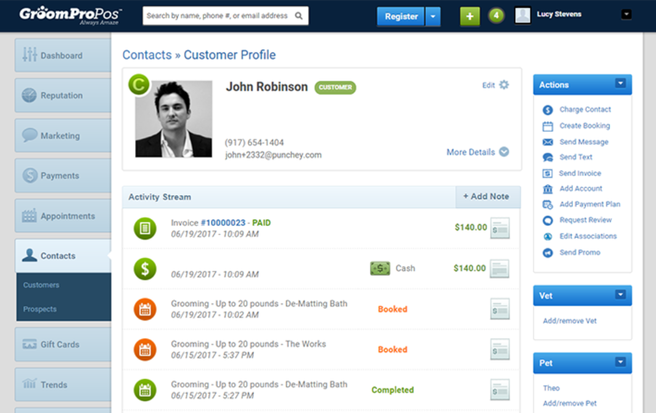
Task: Click the green plus add button
Action: pyautogui.click(x=470, y=16)
